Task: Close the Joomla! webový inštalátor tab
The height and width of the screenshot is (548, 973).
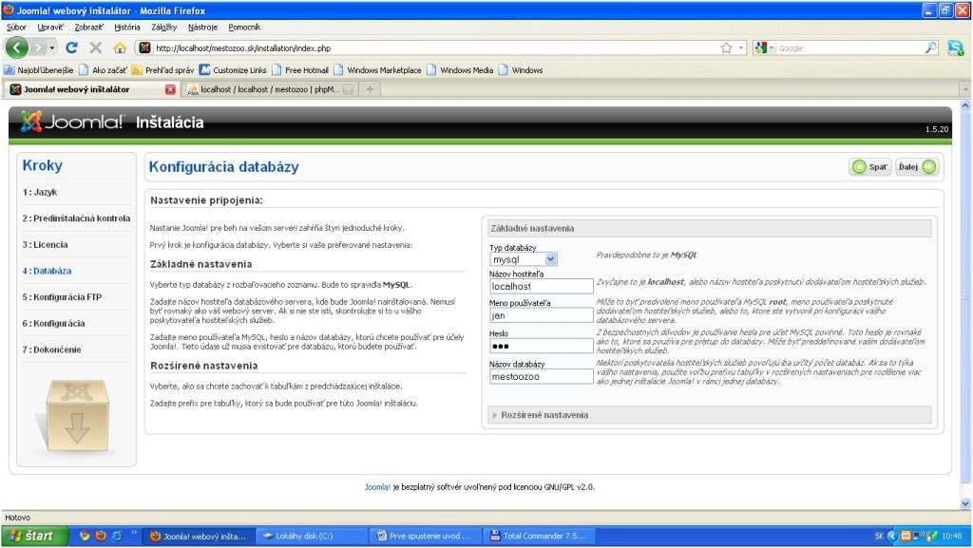Action: click(170, 89)
